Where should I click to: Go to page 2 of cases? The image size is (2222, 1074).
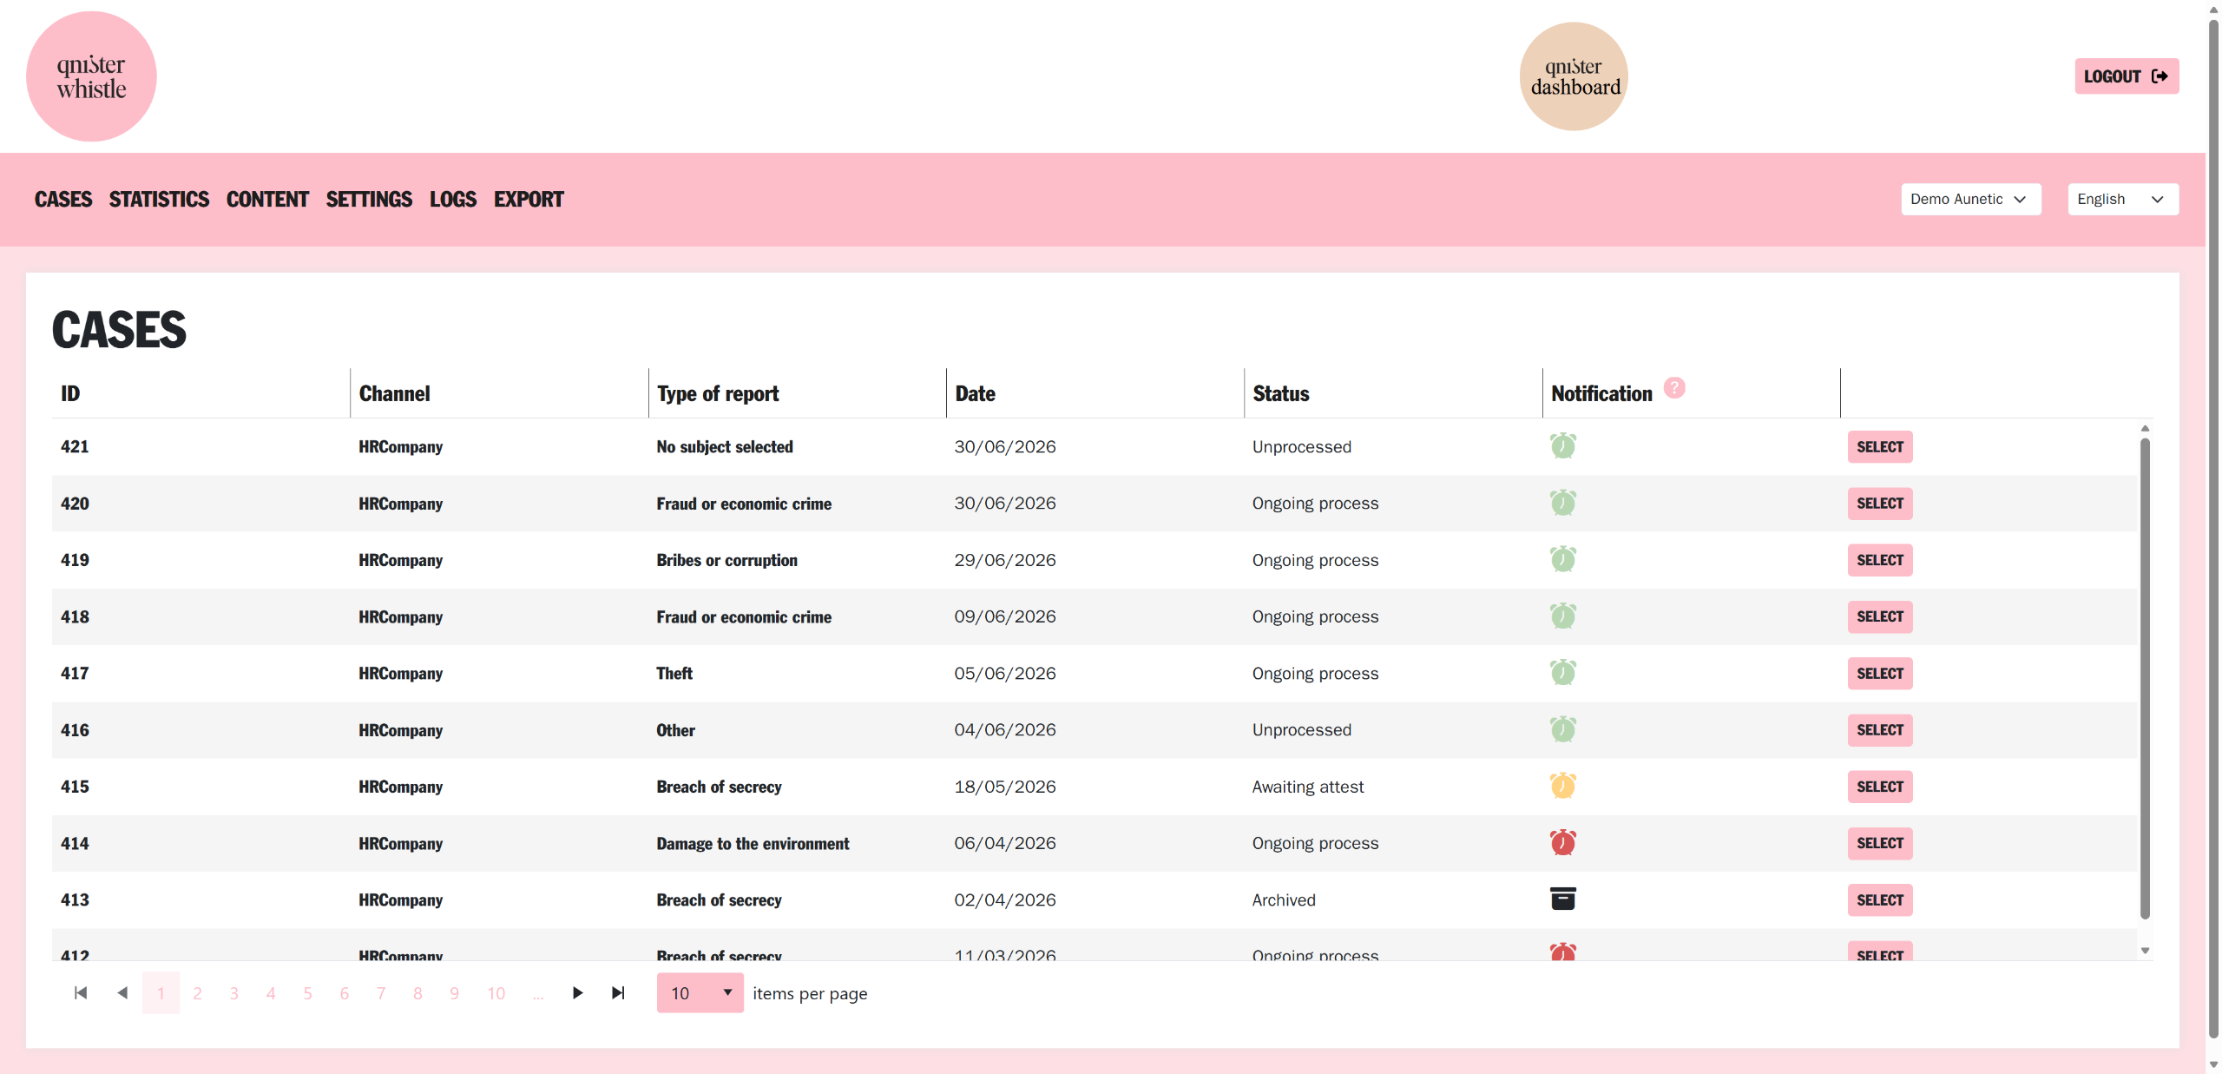tap(197, 992)
